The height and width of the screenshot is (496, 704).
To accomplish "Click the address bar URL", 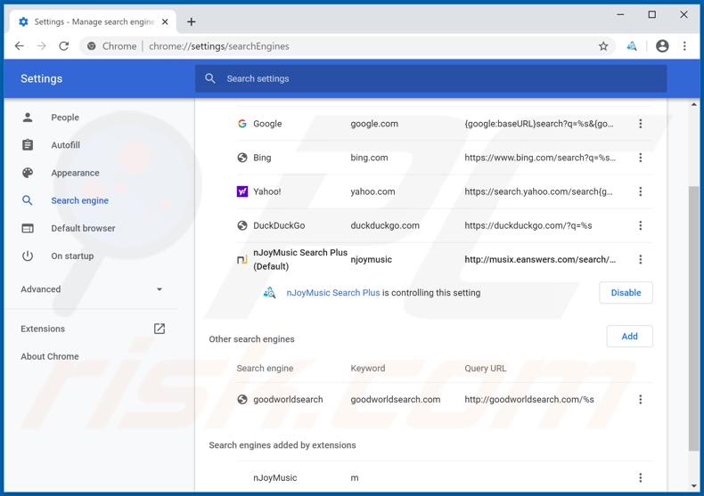I will pyautogui.click(x=218, y=46).
